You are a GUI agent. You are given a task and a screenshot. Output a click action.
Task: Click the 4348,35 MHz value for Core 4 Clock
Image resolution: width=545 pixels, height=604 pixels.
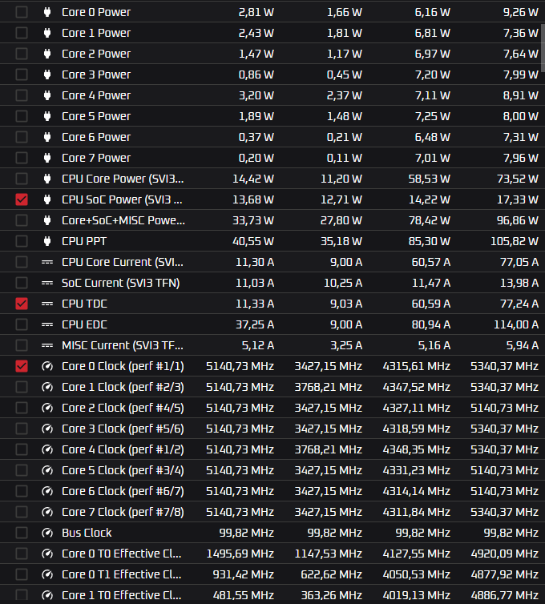(x=416, y=449)
